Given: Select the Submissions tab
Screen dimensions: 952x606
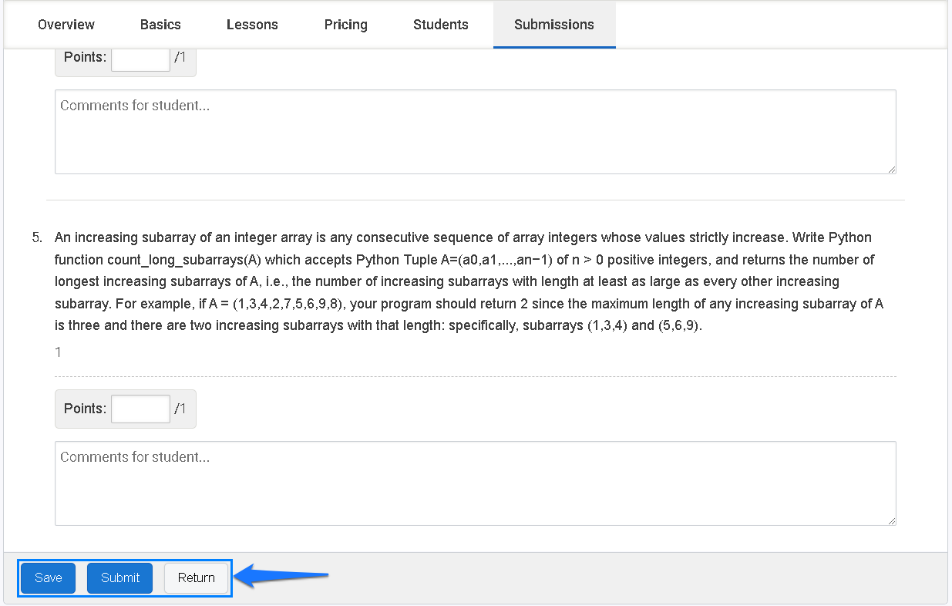Looking at the screenshot, I should (554, 25).
